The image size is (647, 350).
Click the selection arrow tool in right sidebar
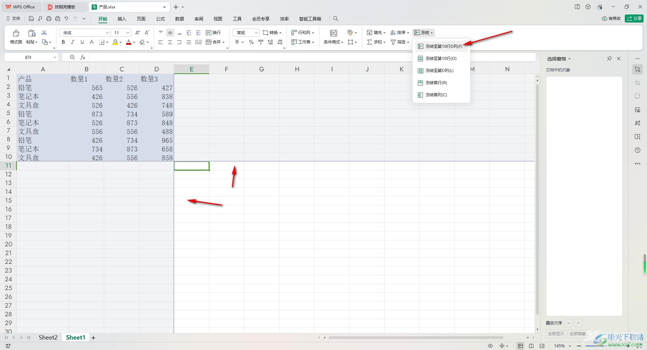(638, 69)
